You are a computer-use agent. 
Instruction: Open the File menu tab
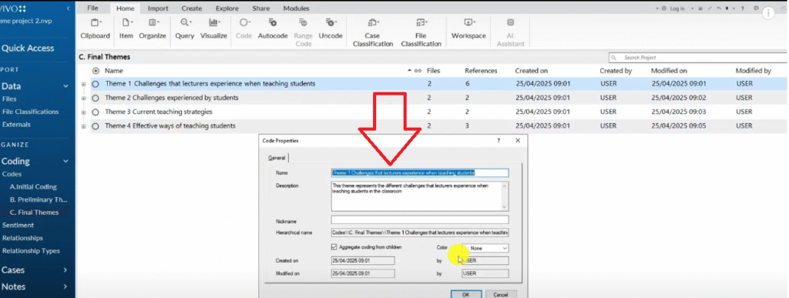93,8
